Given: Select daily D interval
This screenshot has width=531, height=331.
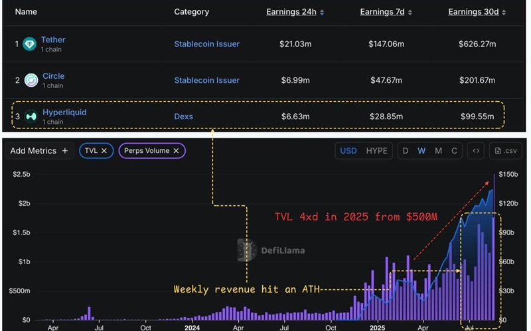Looking at the screenshot, I should pyautogui.click(x=406, y=151).
